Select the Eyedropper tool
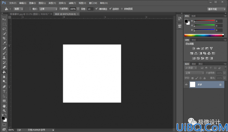This screenshot has width=228, height=132. coord(4,43)
